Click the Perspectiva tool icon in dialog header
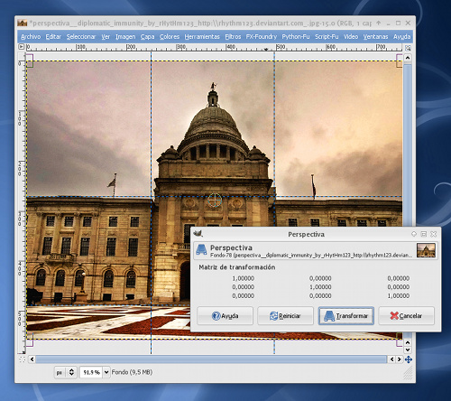Screen dimensions: 451x401 point(201,250)
